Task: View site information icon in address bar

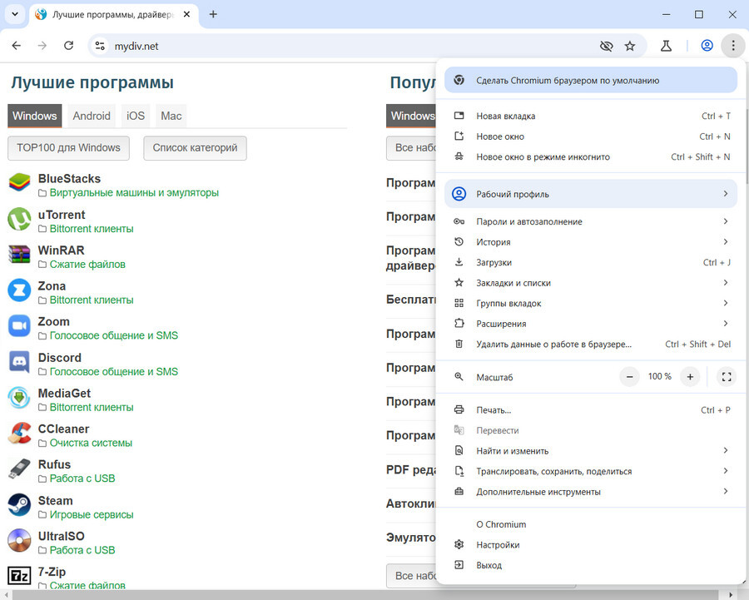Action: pyautogui.click(x=100, y=46)
